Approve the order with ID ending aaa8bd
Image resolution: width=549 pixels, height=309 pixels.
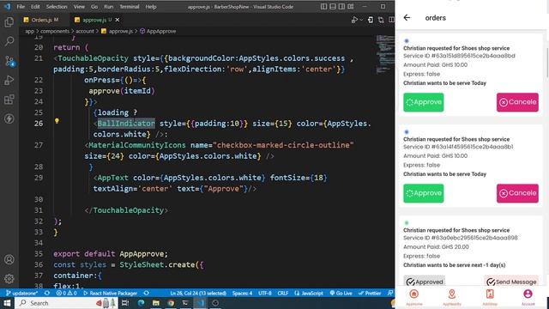coord(423,102)
